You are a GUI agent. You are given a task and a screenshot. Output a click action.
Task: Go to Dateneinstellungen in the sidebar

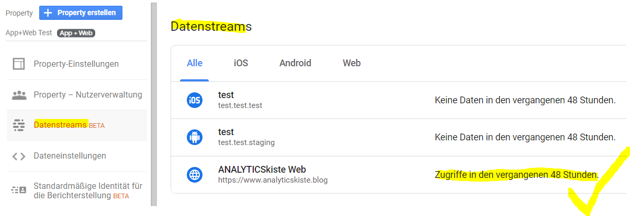click(x=70, y=156)
